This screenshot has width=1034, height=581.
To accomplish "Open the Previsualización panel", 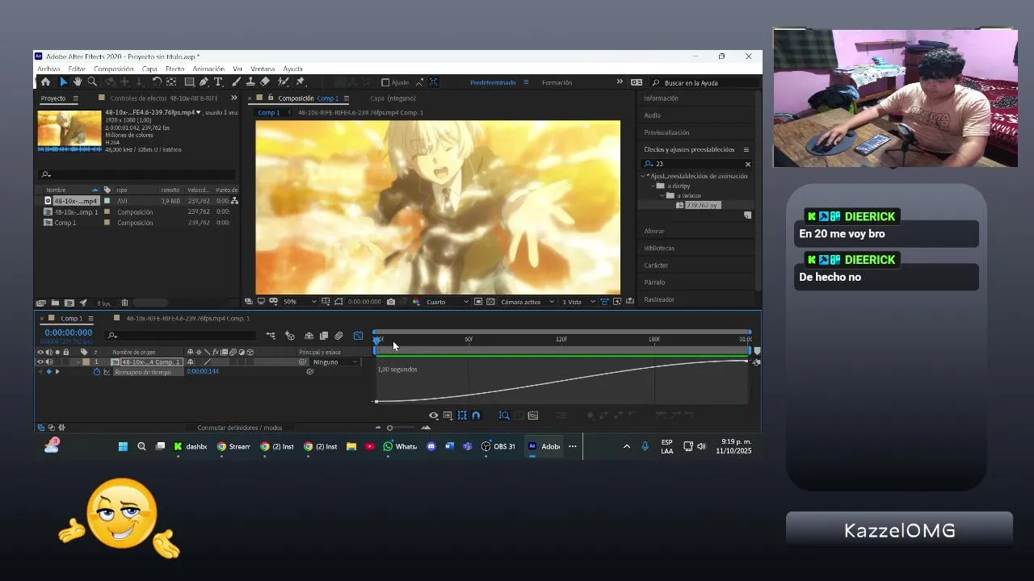I will (666, 132).
